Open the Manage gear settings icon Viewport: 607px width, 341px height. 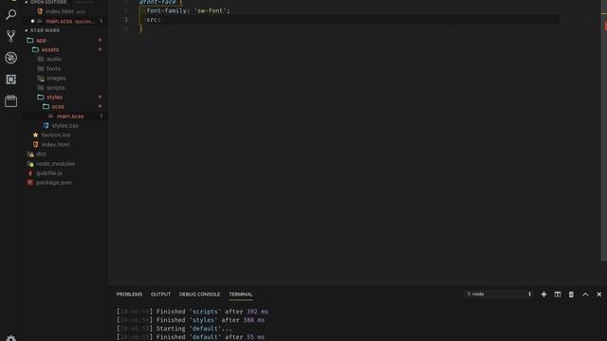[10, 338]
